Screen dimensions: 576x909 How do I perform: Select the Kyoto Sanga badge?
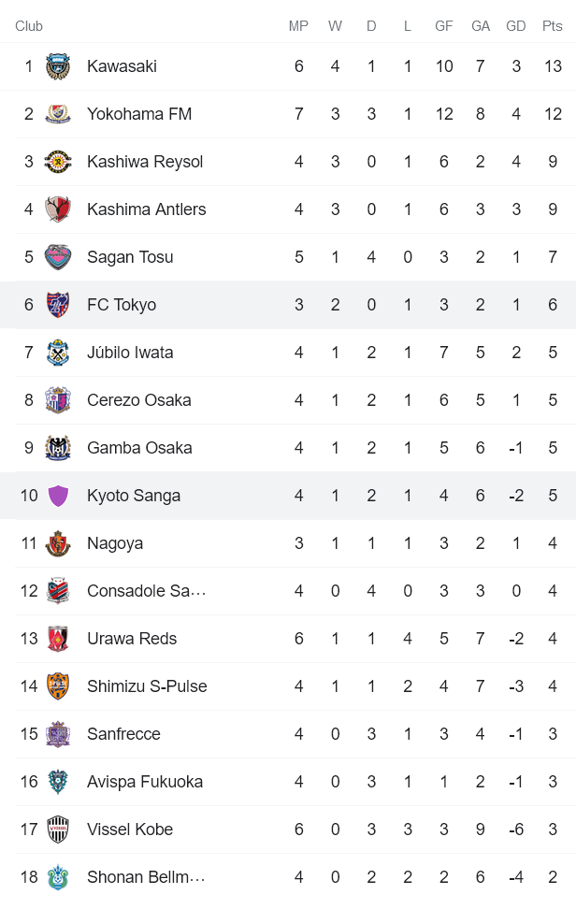click(60, 495)
